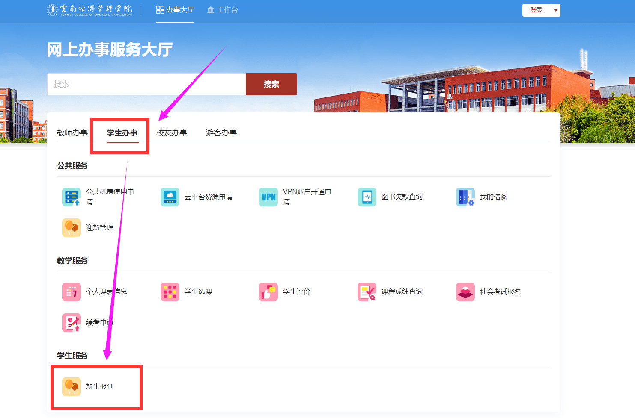The height and width of the screenshot is (418, 635).
Task: Open the 学生评价 thumbs-up icon
Action: coord(268,292)
